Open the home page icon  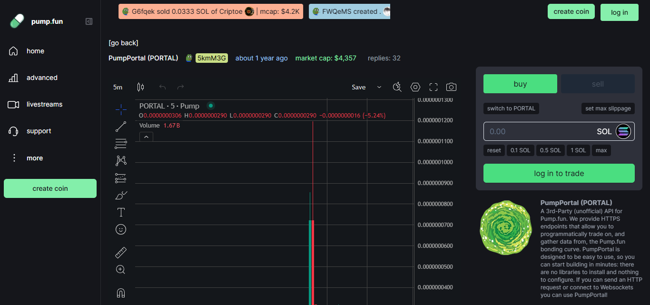pyautogui.click(x=13, y=51)
